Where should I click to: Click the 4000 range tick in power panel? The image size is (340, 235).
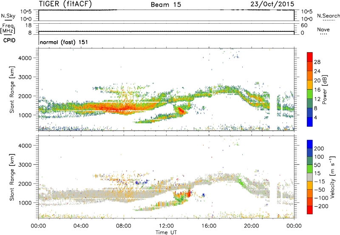click(25, 58)
